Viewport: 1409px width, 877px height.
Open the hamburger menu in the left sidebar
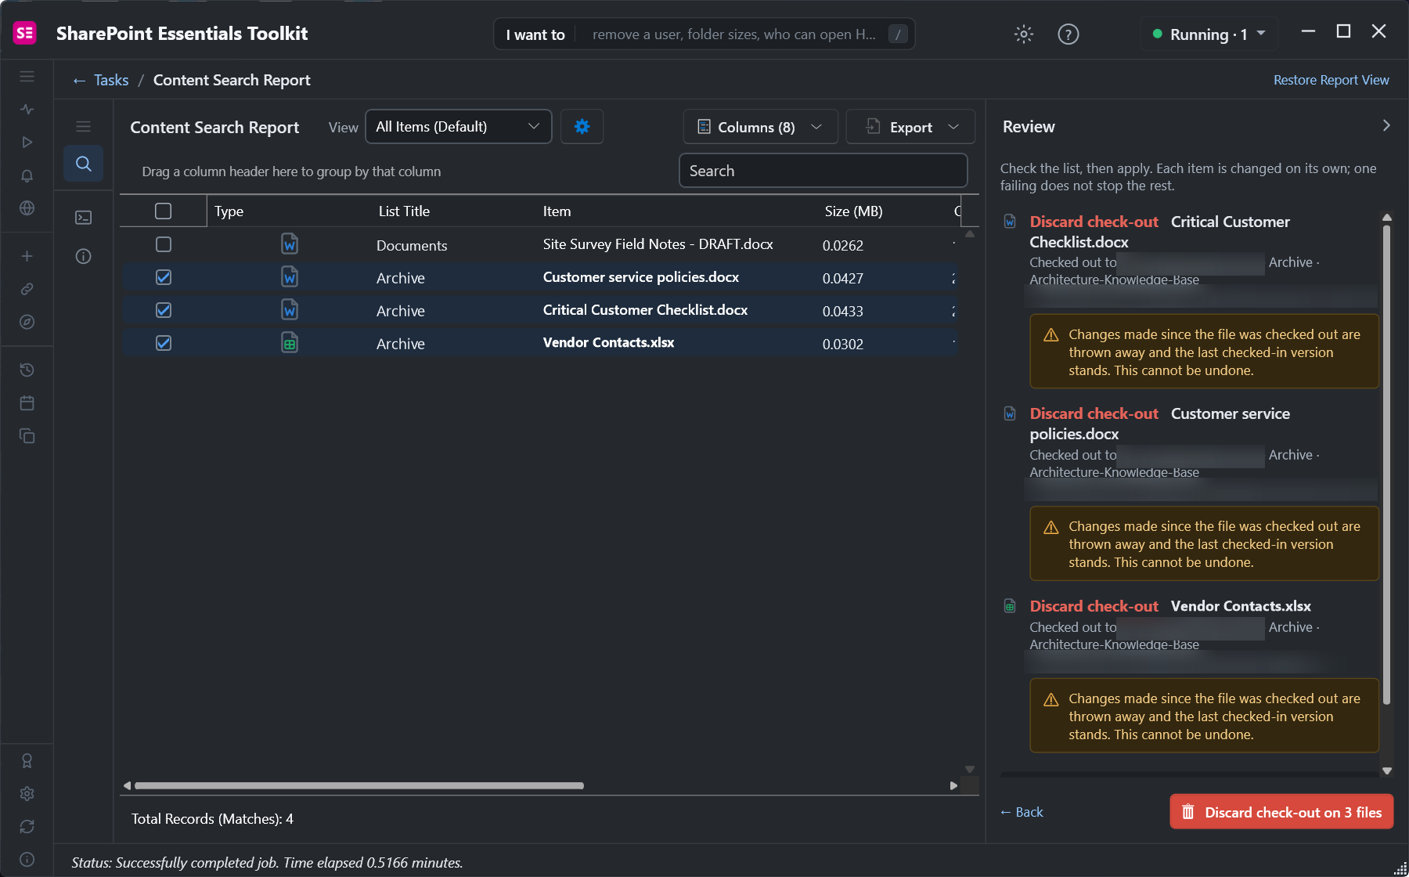(x=27, y=77)
